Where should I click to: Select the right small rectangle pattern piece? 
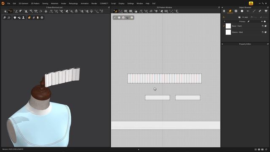pyautogui.click(x=188, y=98)
